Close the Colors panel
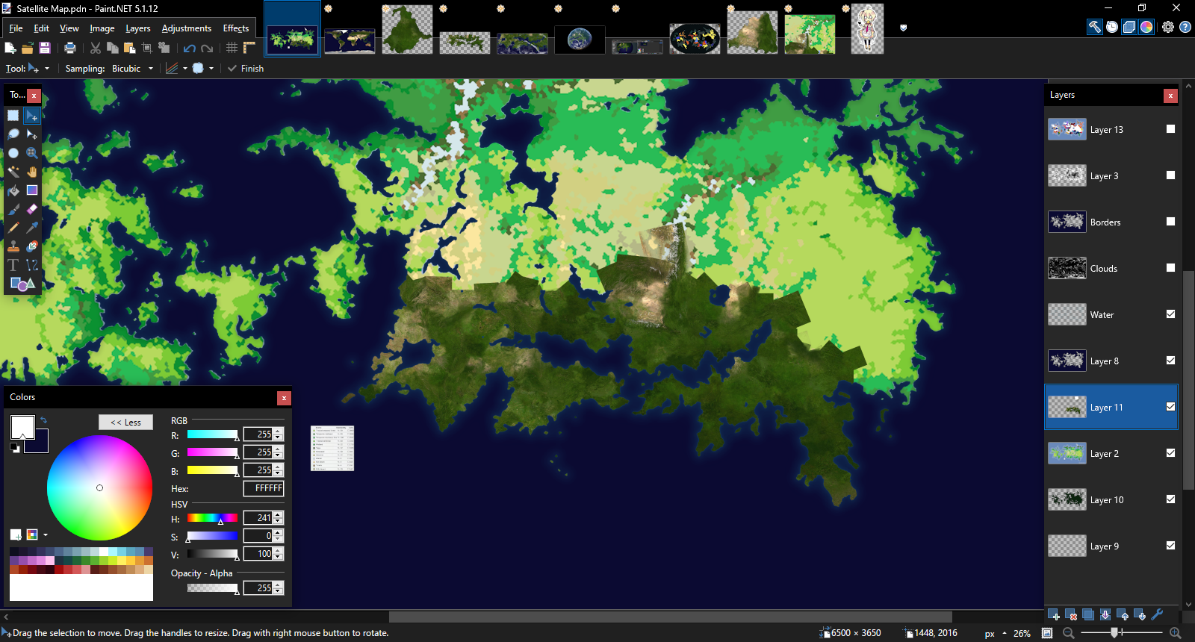This screenshot has width=1195, height=642. click(x=284, y=398)
